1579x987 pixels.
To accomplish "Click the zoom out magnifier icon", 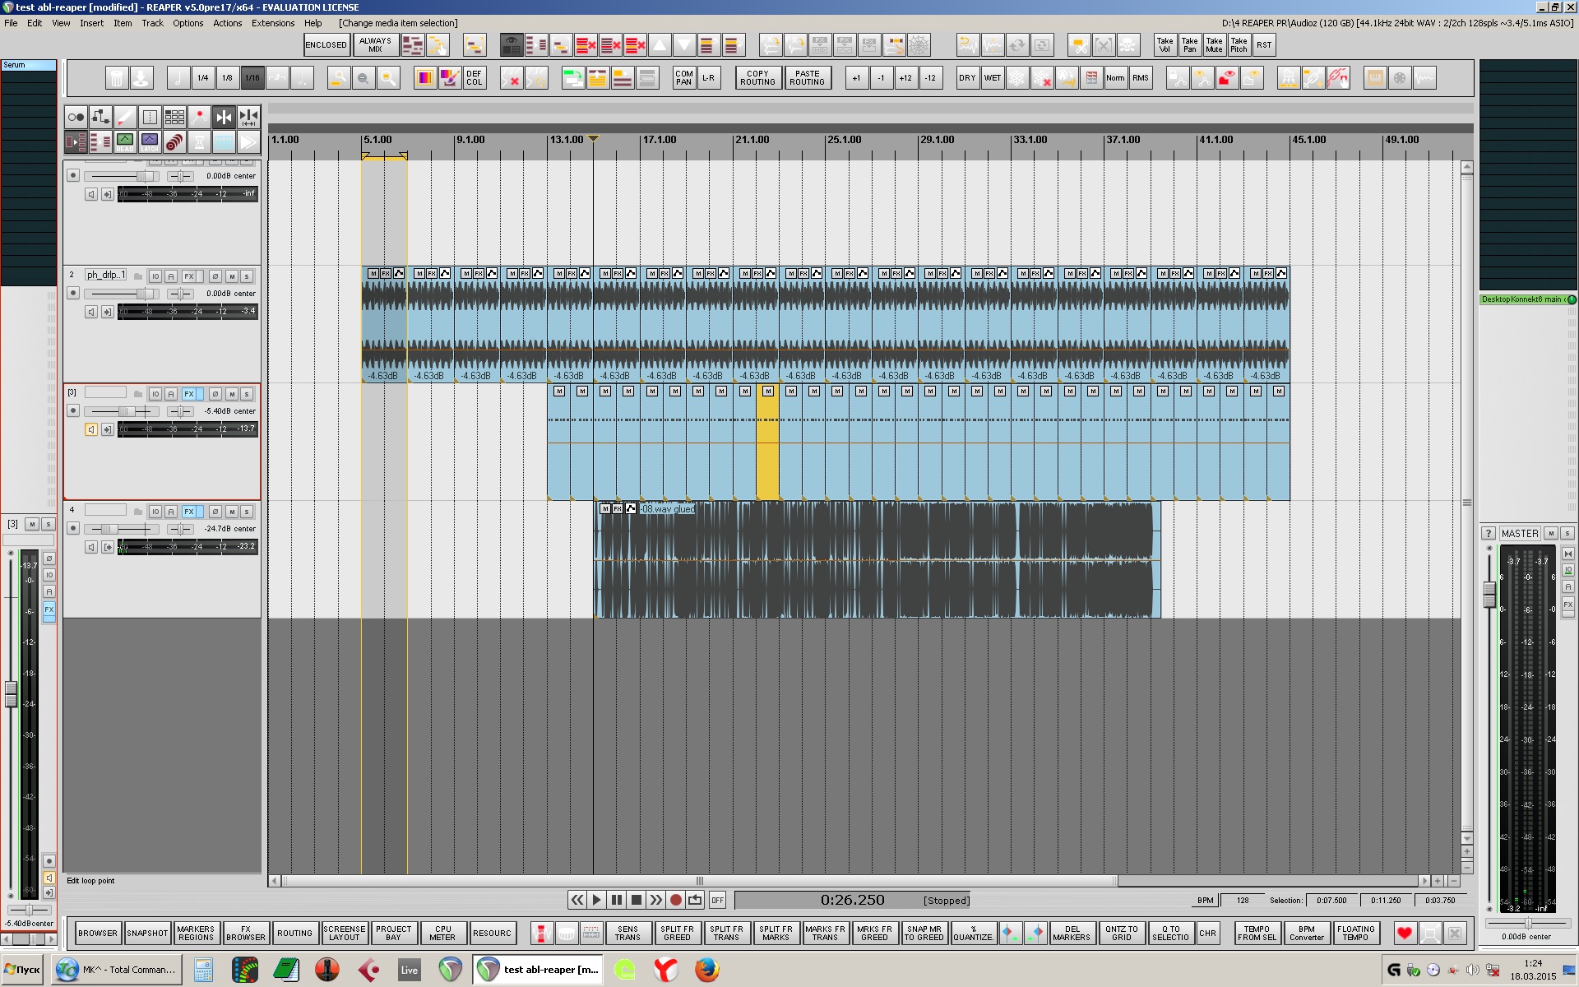I will (363, 78).
